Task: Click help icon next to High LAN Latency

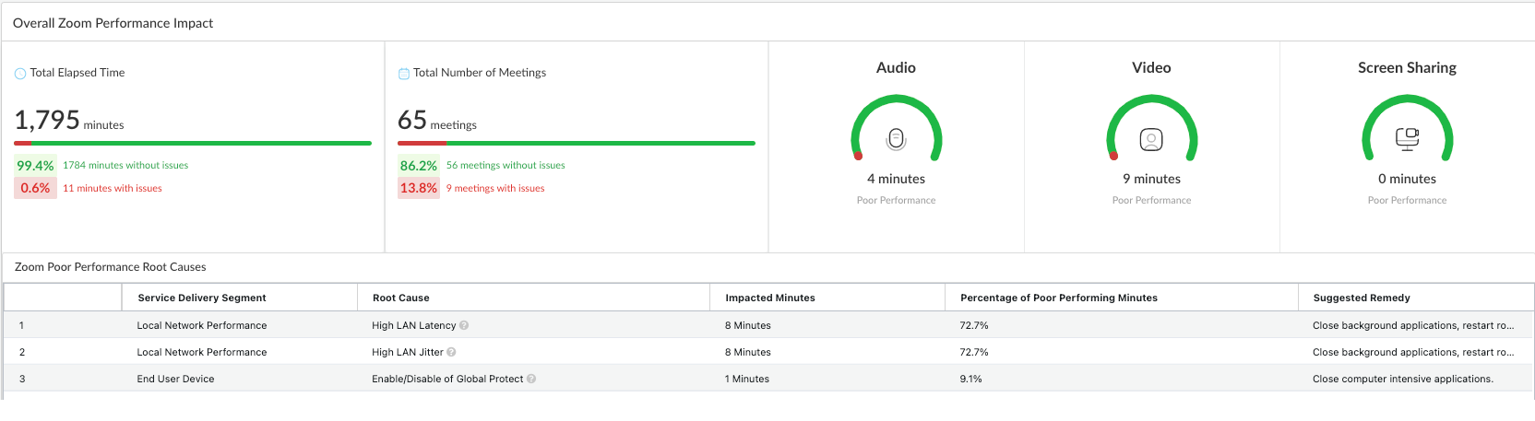Action: (x=464, y=325)
